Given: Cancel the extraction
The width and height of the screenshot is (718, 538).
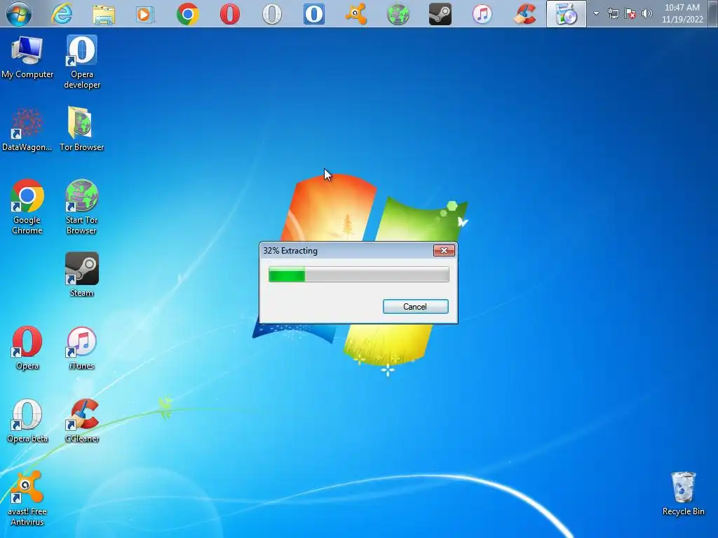Looking at the screenshot, I should tap(415, 307).
